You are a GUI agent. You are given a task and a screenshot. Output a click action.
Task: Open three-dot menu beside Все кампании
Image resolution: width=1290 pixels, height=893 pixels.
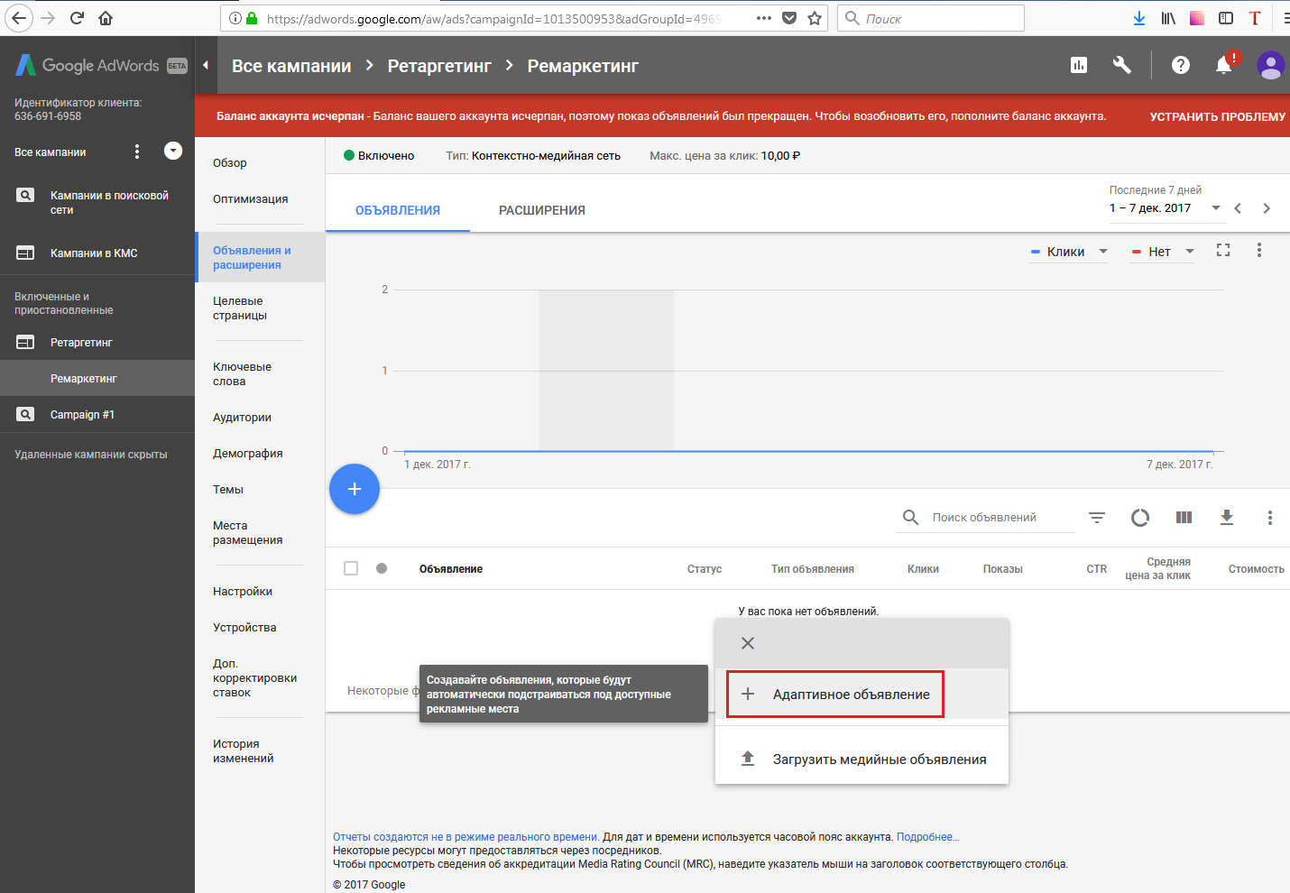tap(137, 152)
